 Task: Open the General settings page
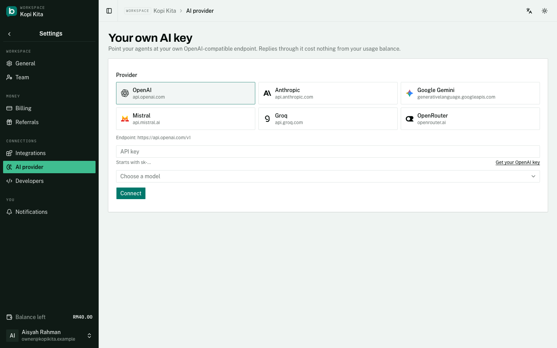tap(49, 63)
